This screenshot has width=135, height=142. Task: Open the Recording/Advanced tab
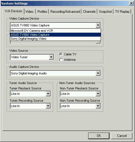[x=65, y=12]
